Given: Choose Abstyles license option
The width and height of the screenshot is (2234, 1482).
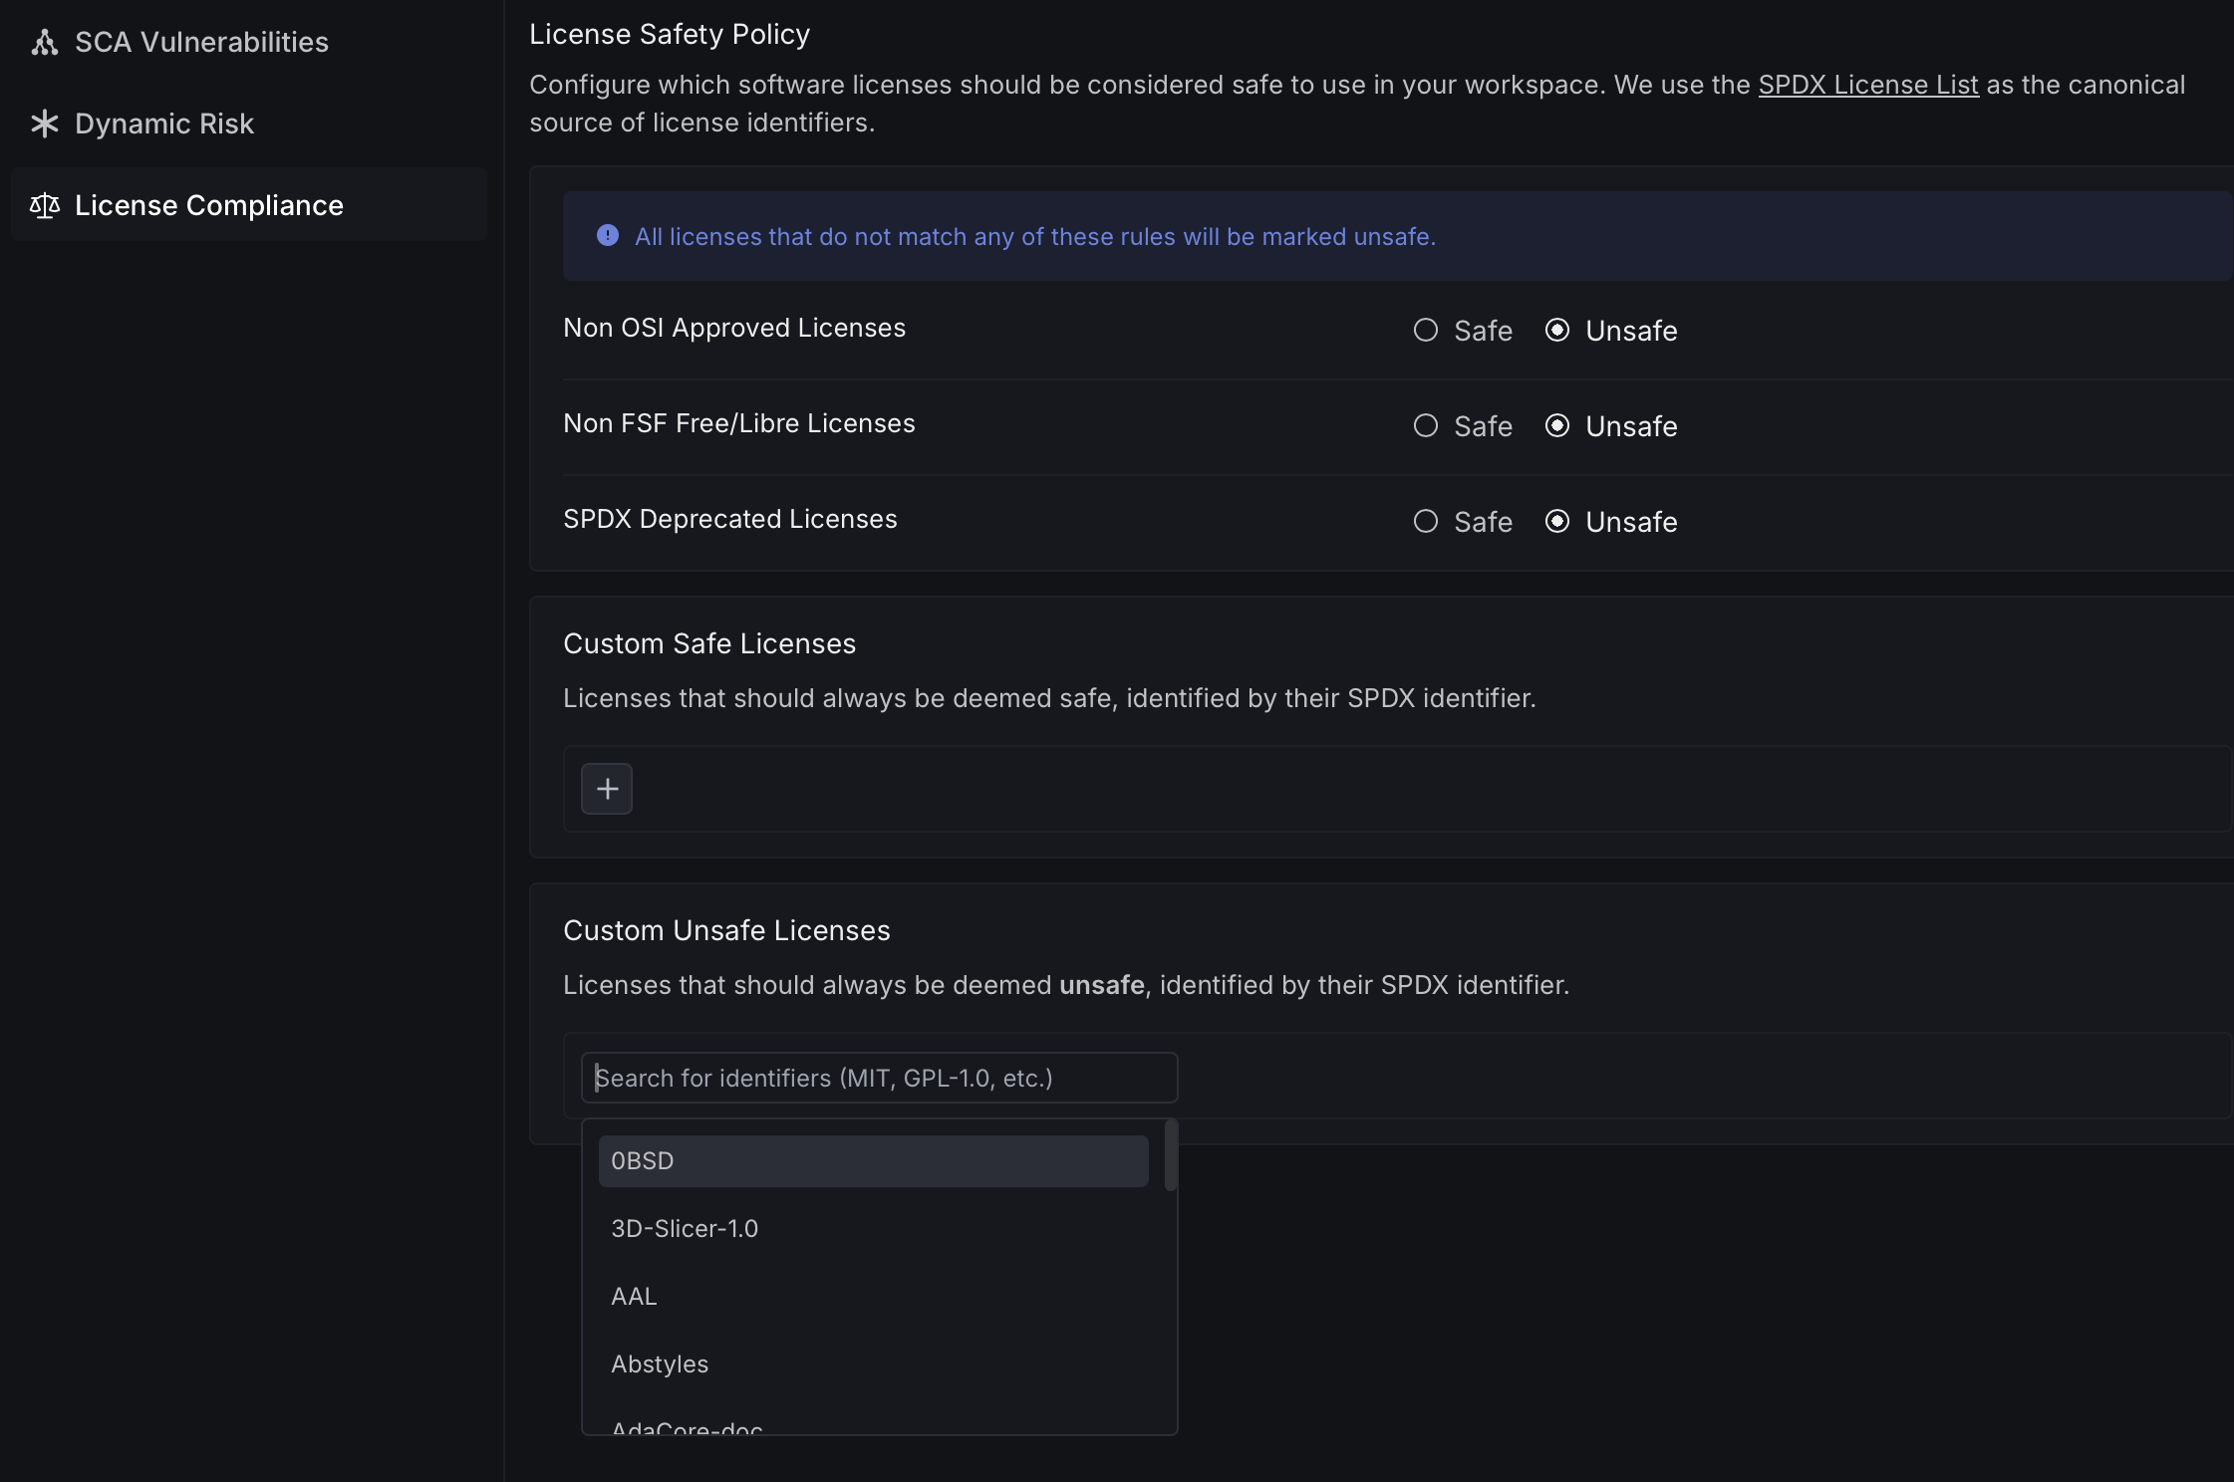Looking at the screenshot, I should (x=873, y=1364).
